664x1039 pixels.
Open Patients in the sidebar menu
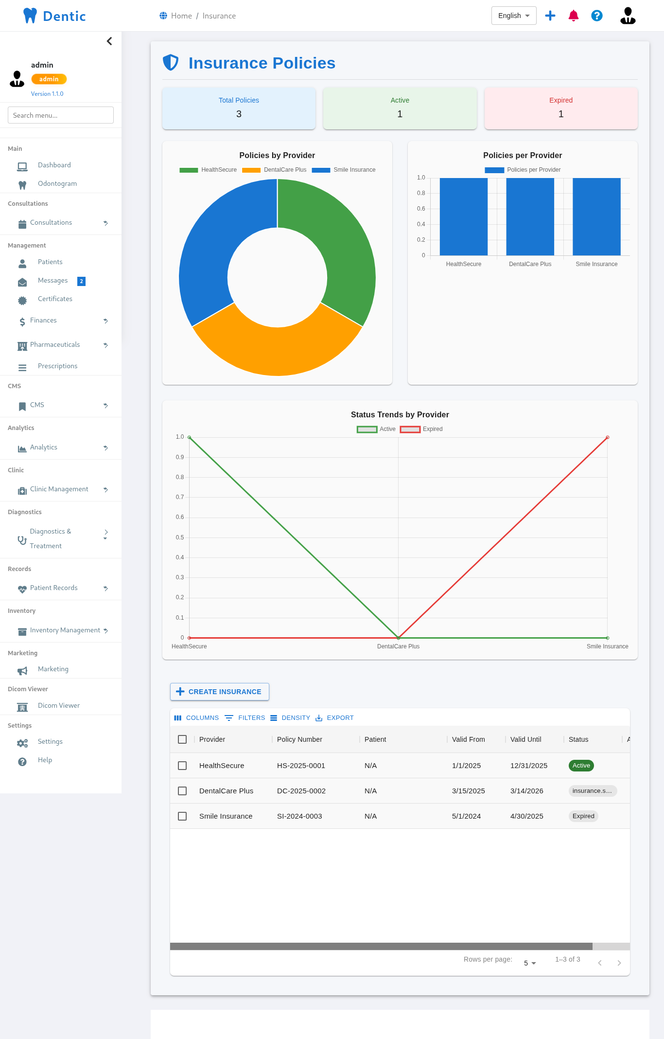[50, 262]
